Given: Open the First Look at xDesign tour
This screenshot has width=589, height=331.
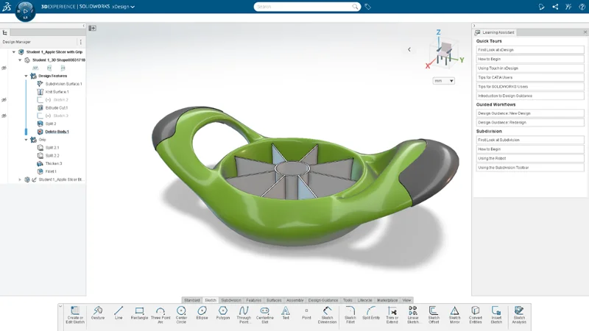Looking at the screenshot, I should coord(530,50).
